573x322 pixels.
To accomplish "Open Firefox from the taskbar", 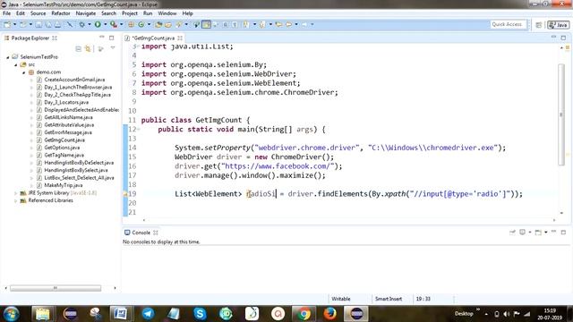I will (329, 314).
